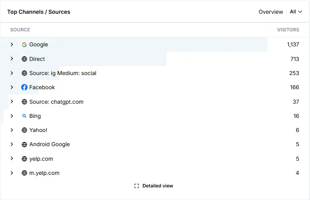310x200 pixels.
Task: Expand the Facebook source row
Action: [x=12, y=87]
